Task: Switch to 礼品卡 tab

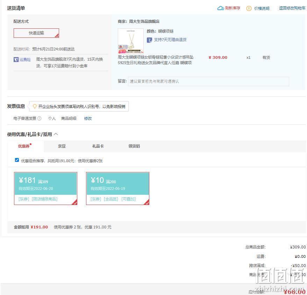Action: point(98,146)
